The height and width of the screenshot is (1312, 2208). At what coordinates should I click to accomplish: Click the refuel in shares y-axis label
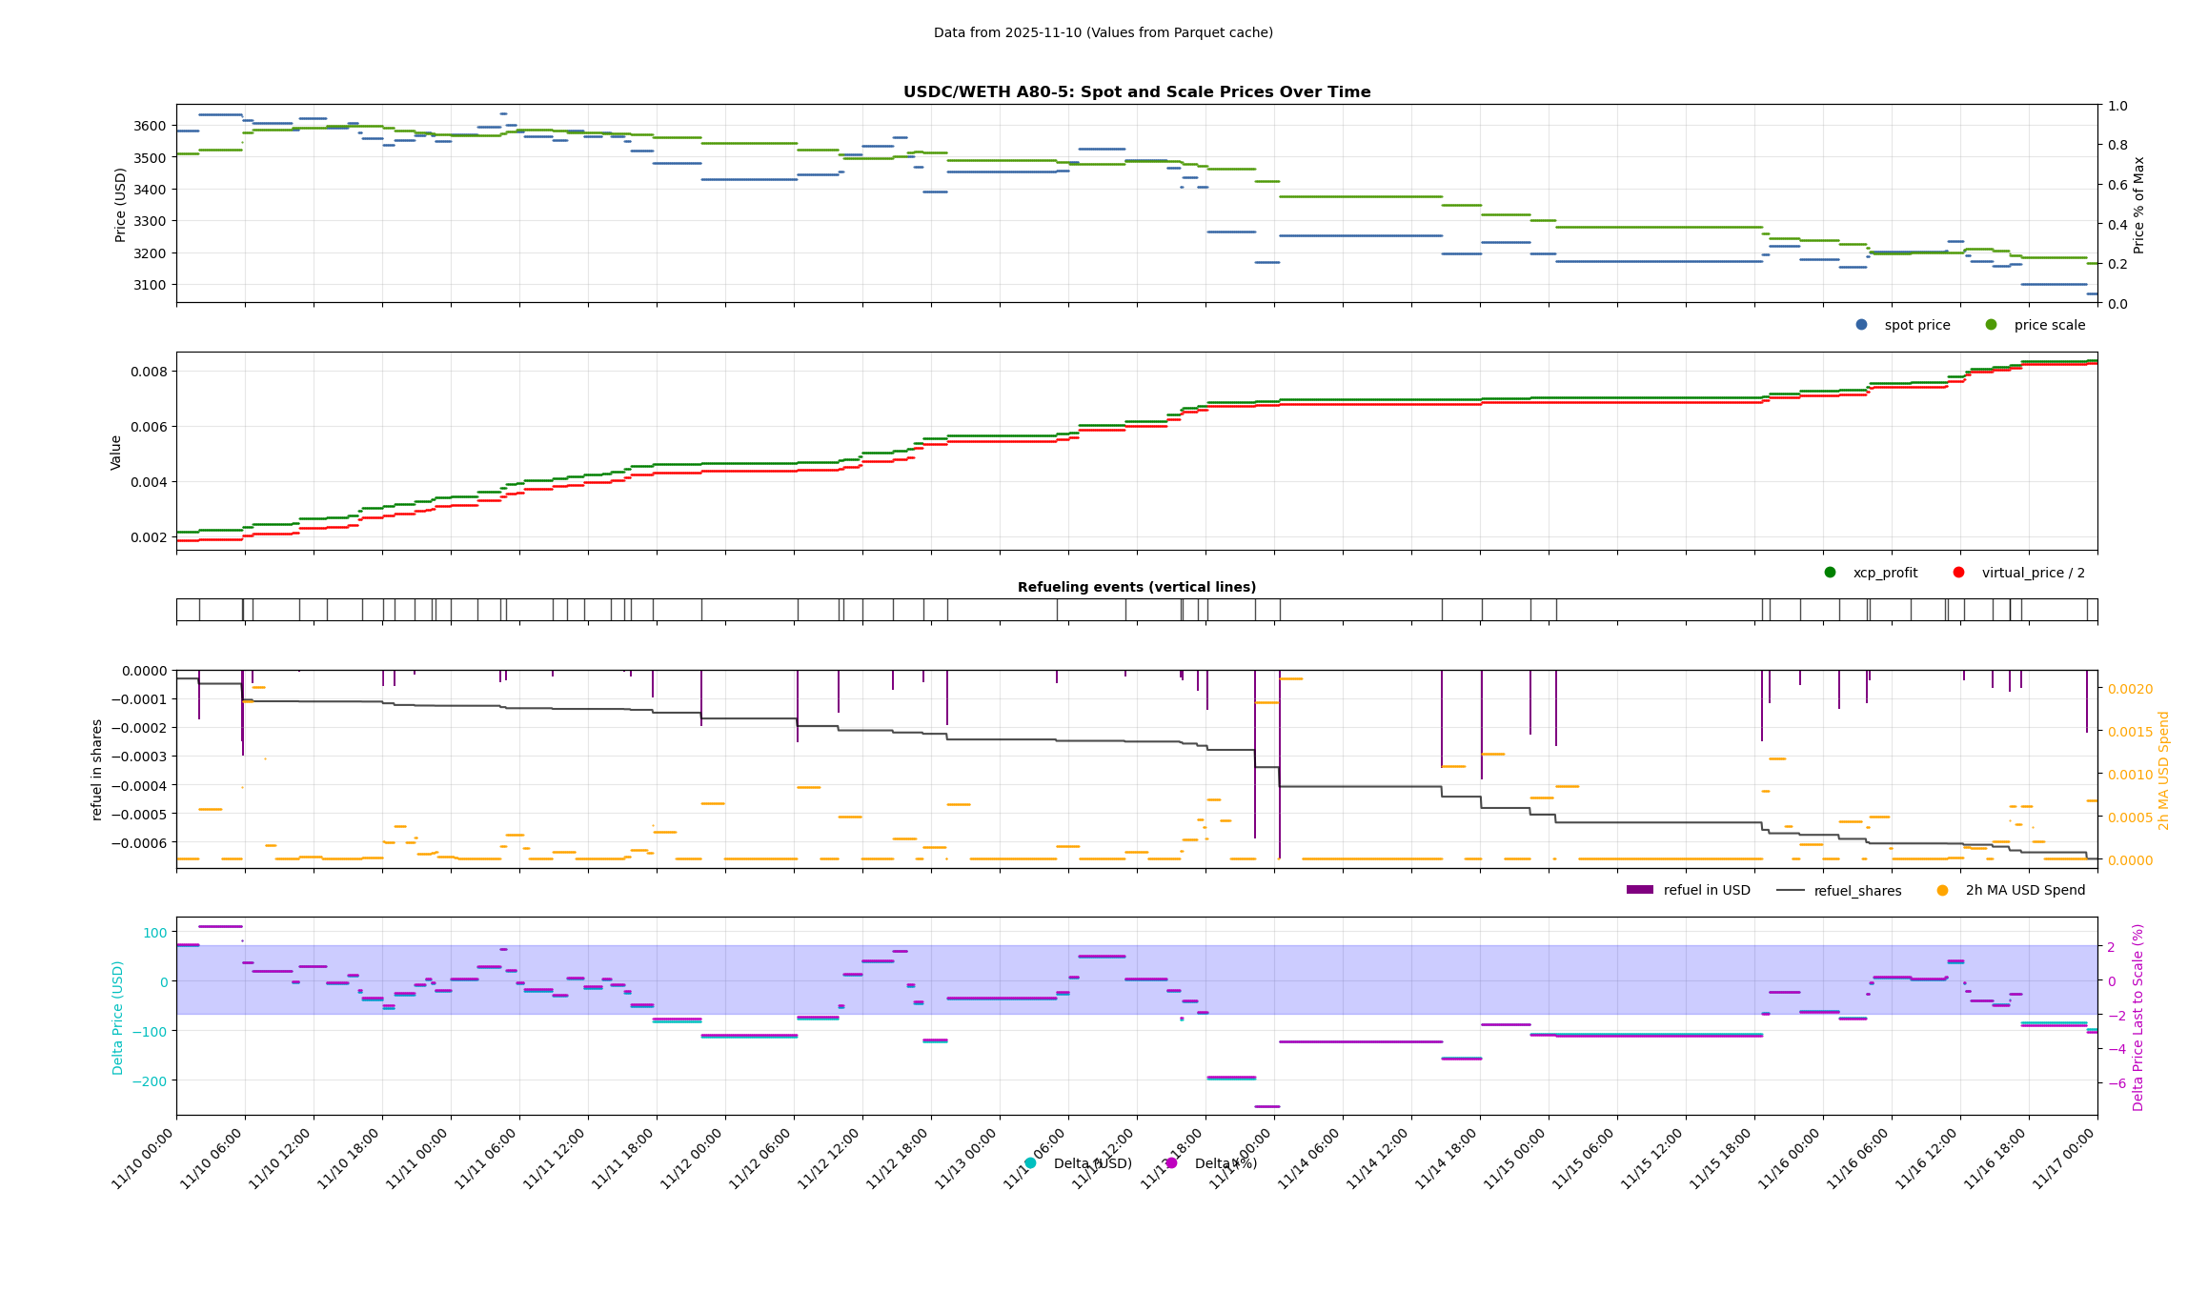click(x=96, y=769)
